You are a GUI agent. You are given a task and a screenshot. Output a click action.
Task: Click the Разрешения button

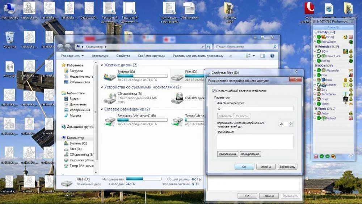point(227,154)
